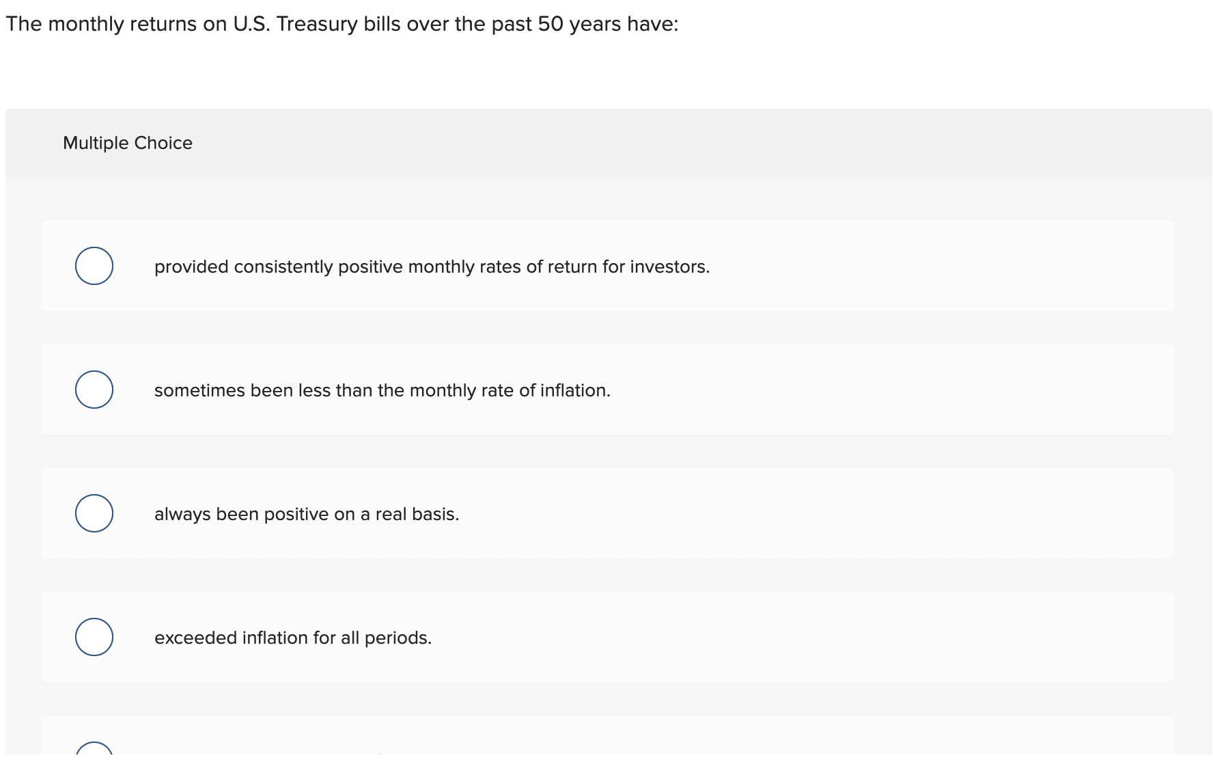1213x760 pixels.
Task: Pick the 'always been positive on a real basis' answer
Action: (306, 513)
